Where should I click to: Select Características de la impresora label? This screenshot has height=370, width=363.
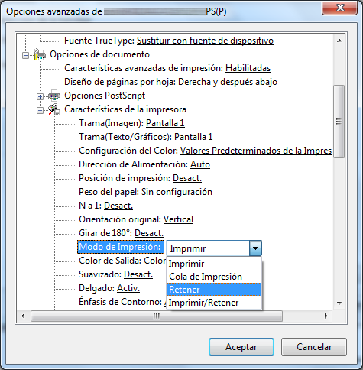tap(125, 109)
